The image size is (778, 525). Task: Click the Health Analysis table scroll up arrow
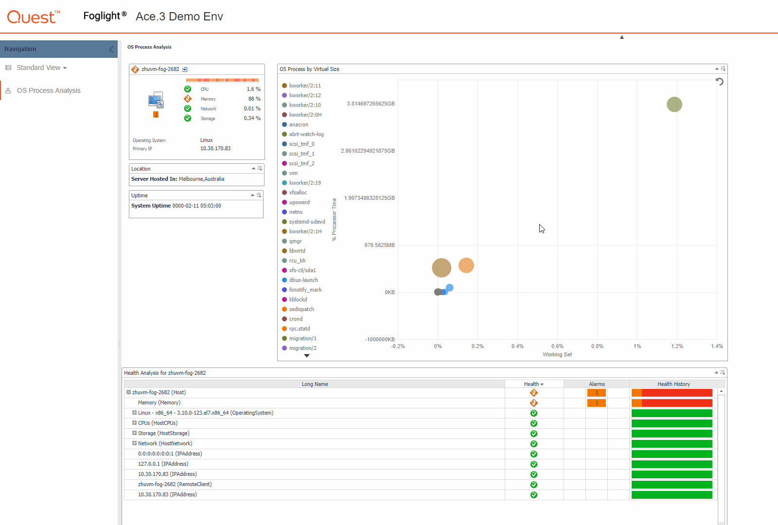(721, 391)
